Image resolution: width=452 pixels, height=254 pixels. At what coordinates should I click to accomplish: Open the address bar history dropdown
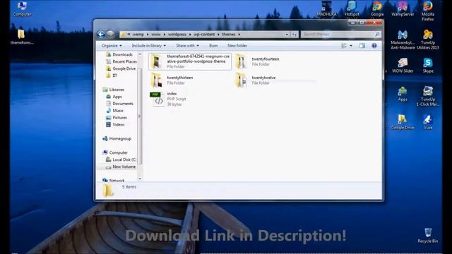287,35
